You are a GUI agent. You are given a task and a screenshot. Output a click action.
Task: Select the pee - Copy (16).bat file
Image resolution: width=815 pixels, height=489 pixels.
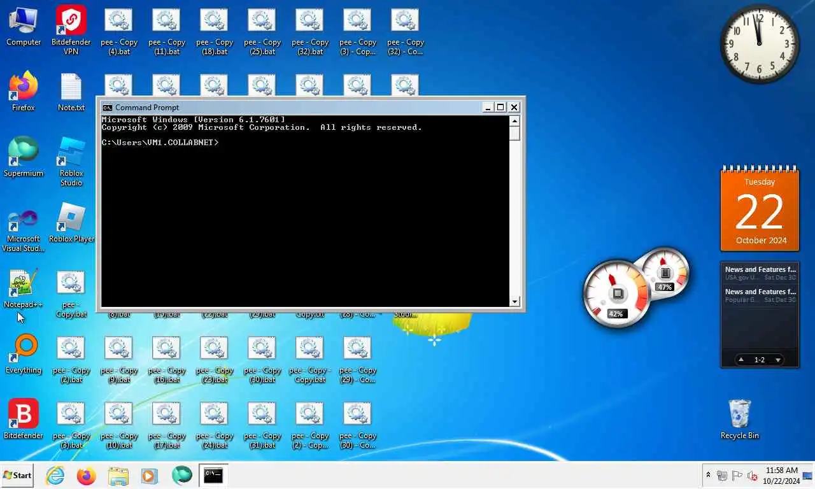[x=167, y=360]
